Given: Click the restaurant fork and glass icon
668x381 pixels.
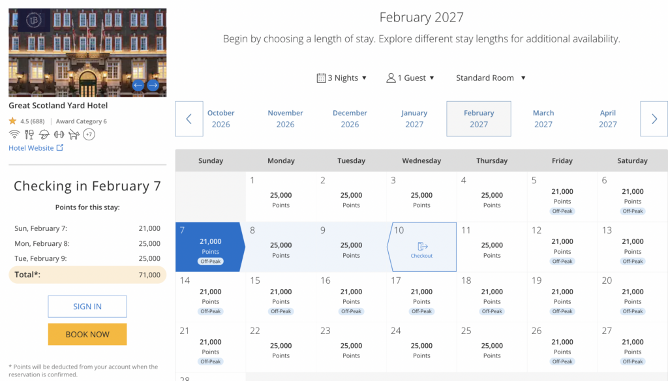Looking at the screenshot, I should [29, 134].
